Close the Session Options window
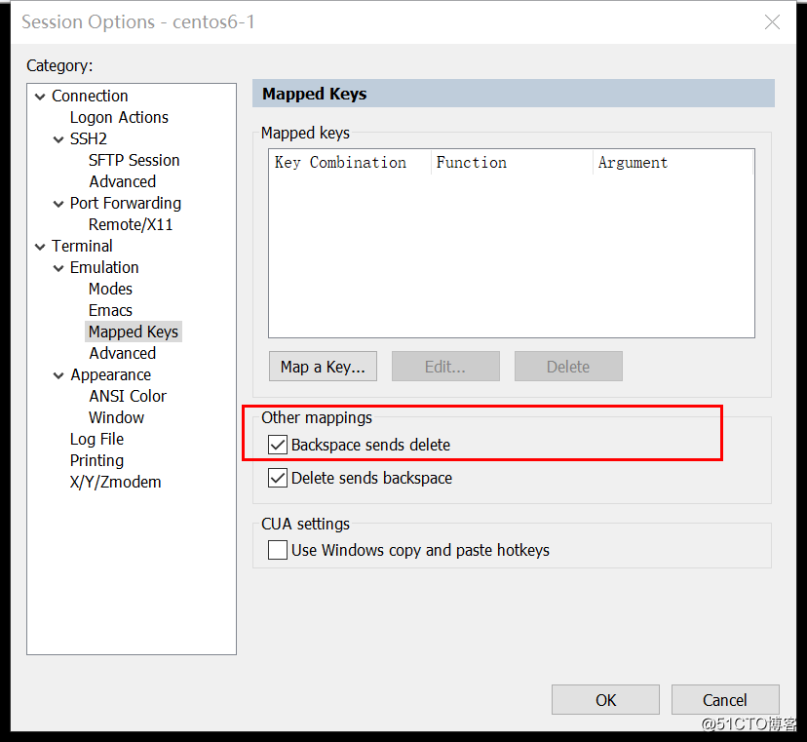The image size is (807, 742). click(772, 22)
